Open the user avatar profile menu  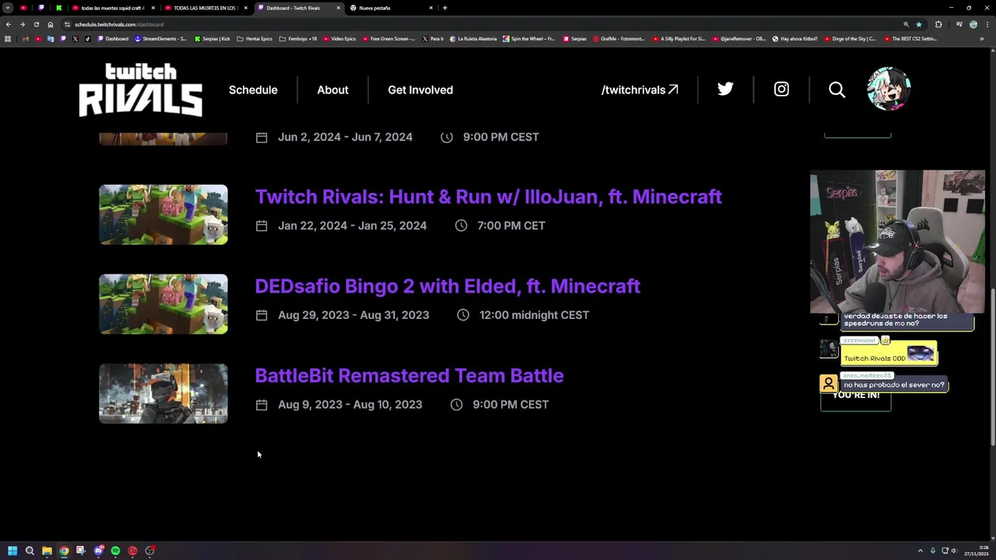[889, 89]
